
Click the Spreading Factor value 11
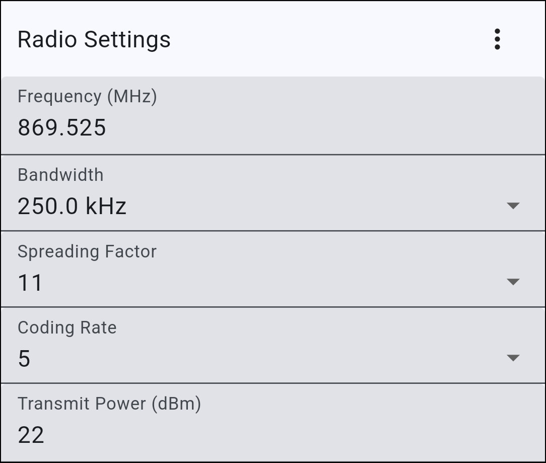30,283
